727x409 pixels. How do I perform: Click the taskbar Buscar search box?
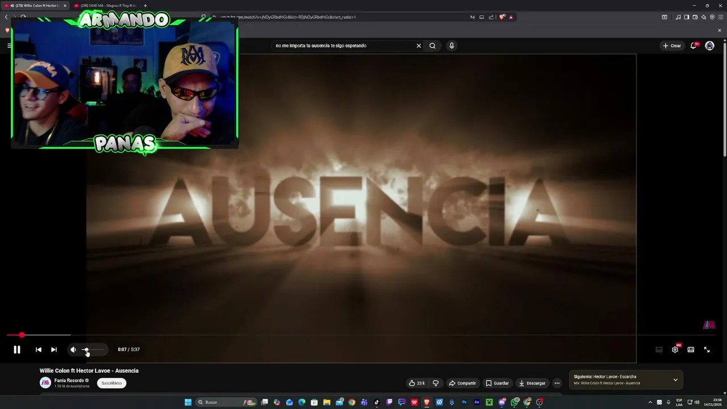pos(225,402)
